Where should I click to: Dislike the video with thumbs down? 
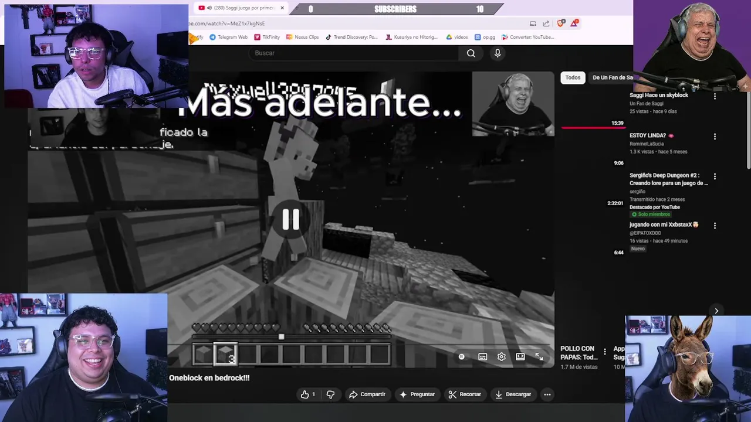(x=330, y=394)
